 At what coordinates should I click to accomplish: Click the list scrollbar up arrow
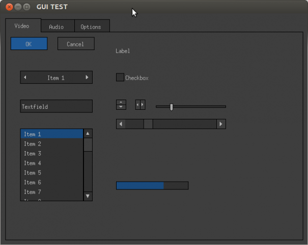88,134
